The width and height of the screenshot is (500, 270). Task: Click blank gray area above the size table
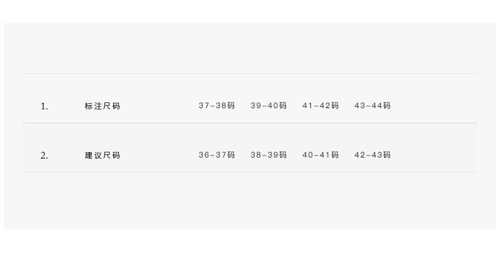click(250, 47)
